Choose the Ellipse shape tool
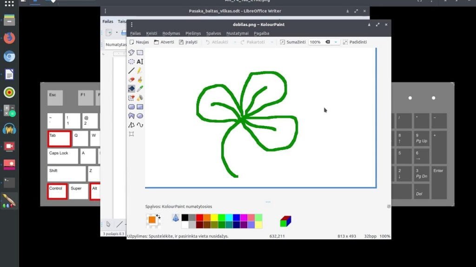 tap(139, 116)
